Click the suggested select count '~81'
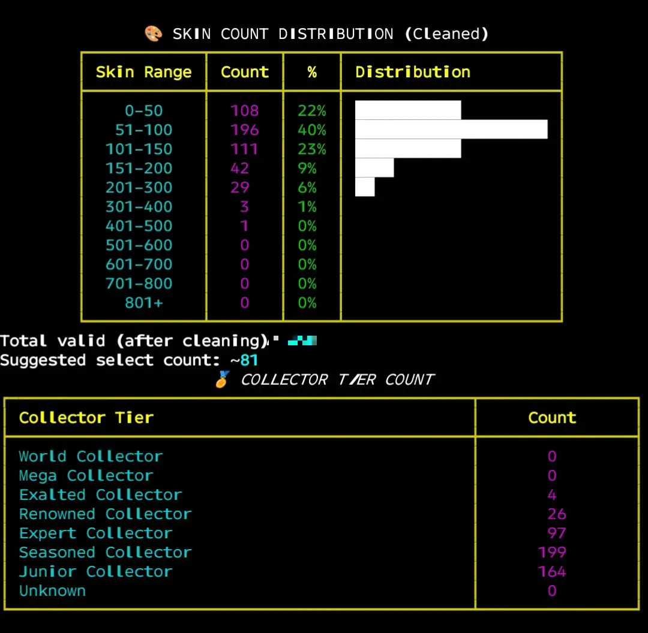Image resolution: width=648 pixels, height=633 pixels. click(244, 360)
